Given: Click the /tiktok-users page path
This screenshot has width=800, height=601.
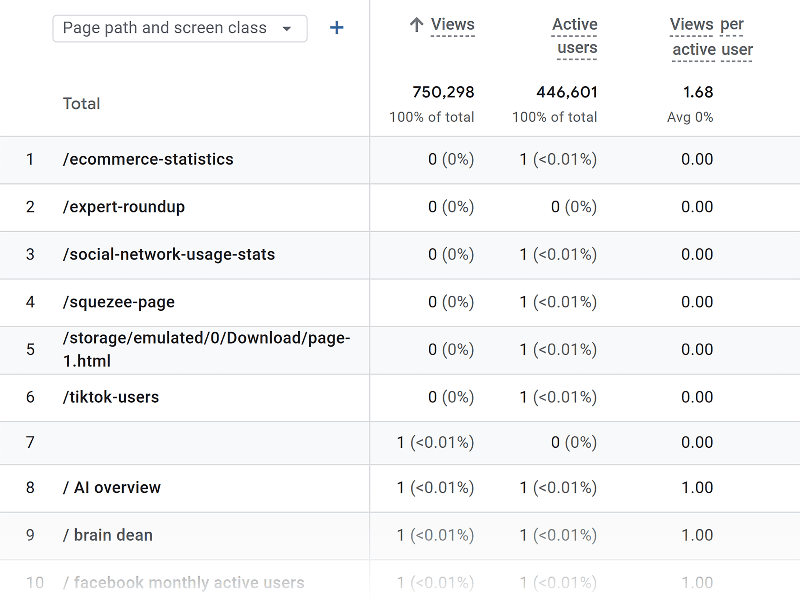Looking at the screenshot, I should coord(111,397).
